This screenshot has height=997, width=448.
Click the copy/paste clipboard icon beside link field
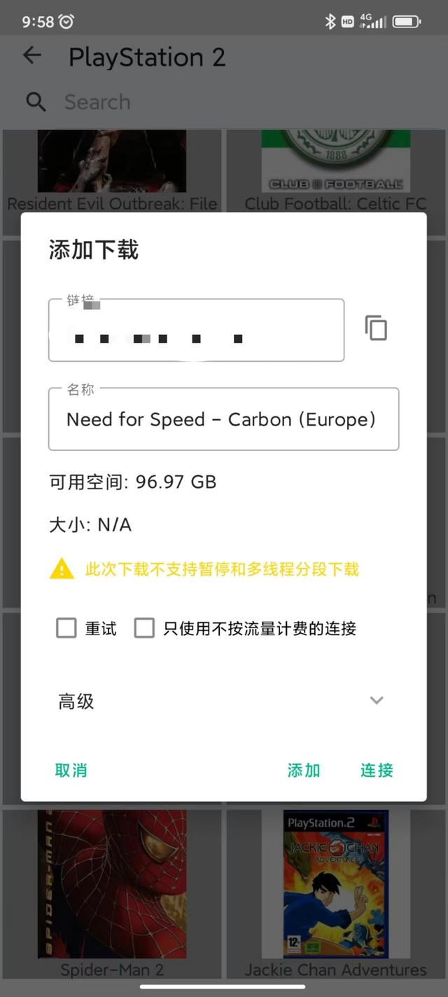(x=376, y=328)
